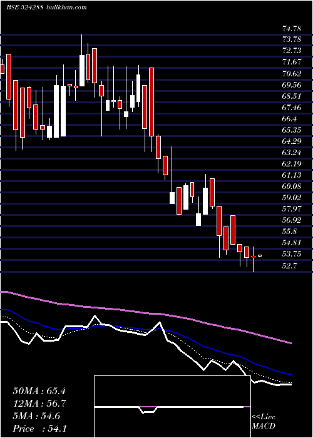313x438 pixels.
Task: Click the 65.35 price axis label
Action: click(x=292, y=130)
